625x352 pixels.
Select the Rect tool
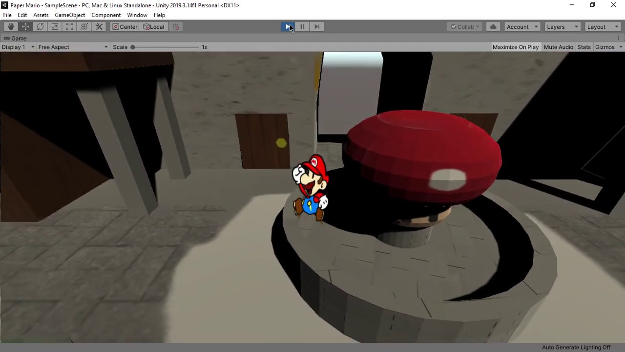(x=69, y=27)
